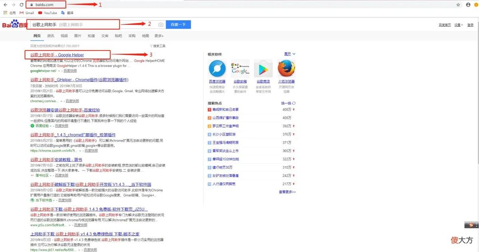Open the 谷歌邮箱 app icon

point(240,69)
